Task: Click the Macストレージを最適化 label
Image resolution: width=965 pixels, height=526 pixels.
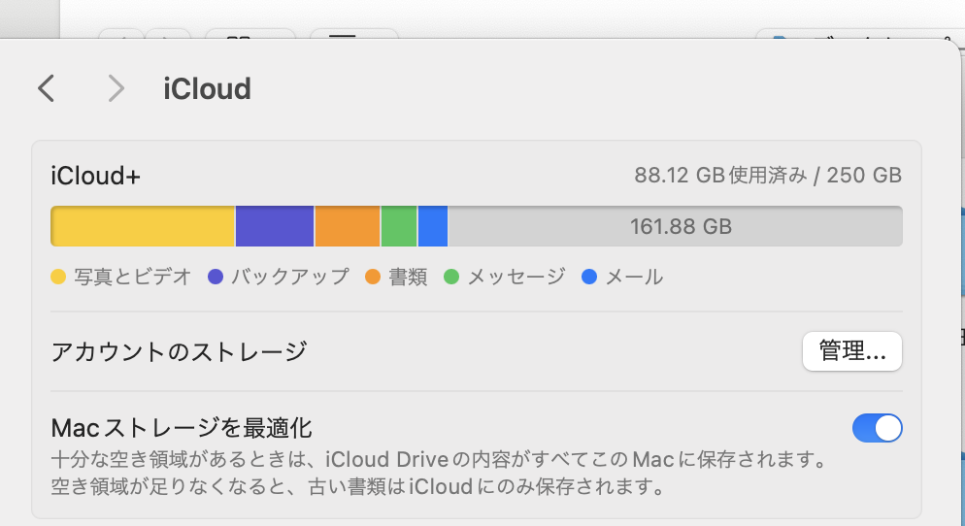Action: point(181,427)
